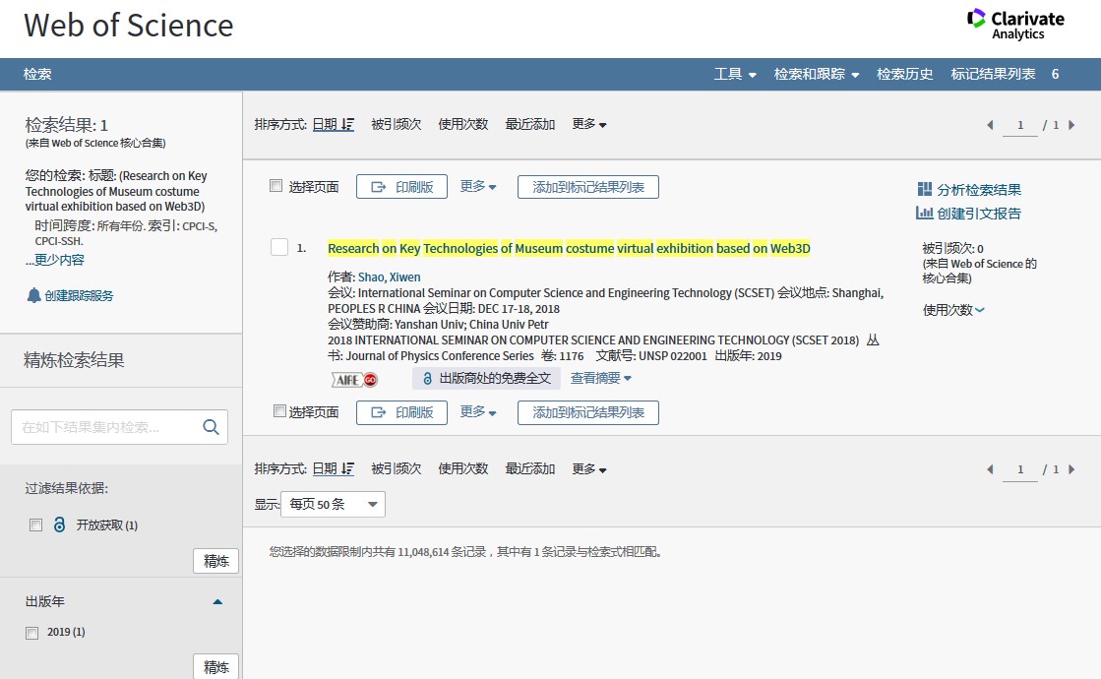Image resolution: width=1101 pixels, height=679 pixels.
Task: Sort results by 被引频次 in top bar
Action: [396, 124]
